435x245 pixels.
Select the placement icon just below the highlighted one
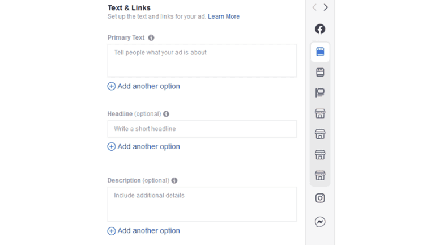pos(320,72)
